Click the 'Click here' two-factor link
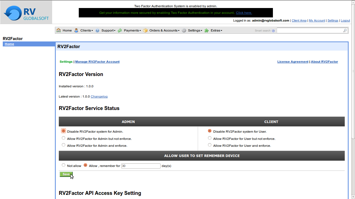 click(244, 13)
